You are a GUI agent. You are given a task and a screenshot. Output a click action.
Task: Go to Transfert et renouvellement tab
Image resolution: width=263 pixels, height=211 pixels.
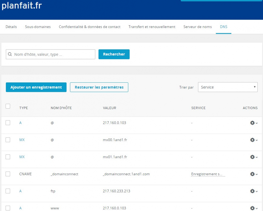152,27
